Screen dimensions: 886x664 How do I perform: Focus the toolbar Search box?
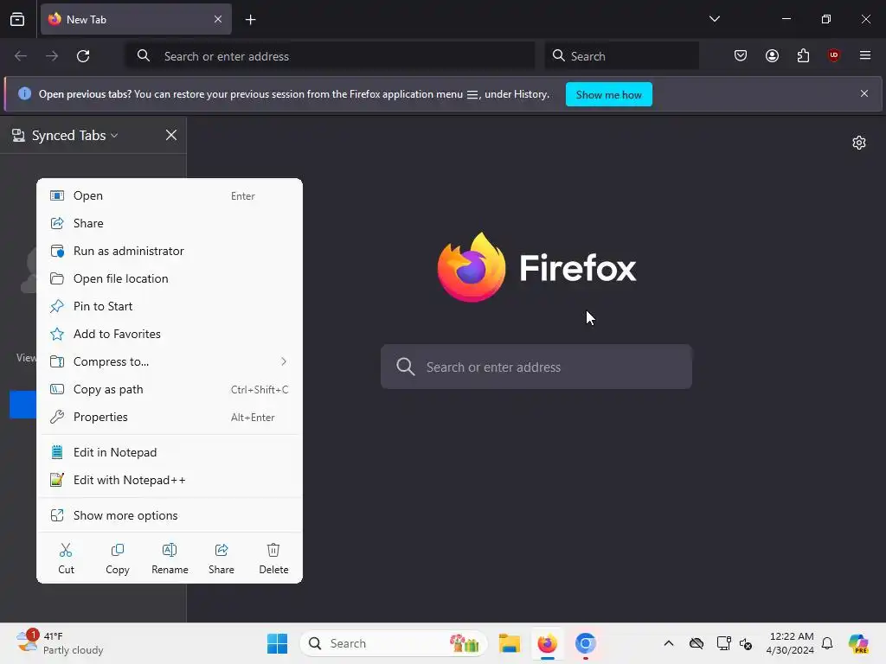tap(621, 56)
